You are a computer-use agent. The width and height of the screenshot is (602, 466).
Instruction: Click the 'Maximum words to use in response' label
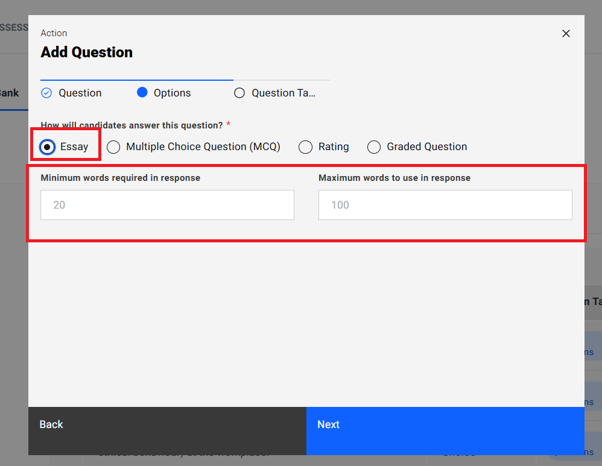pos(394,178)
